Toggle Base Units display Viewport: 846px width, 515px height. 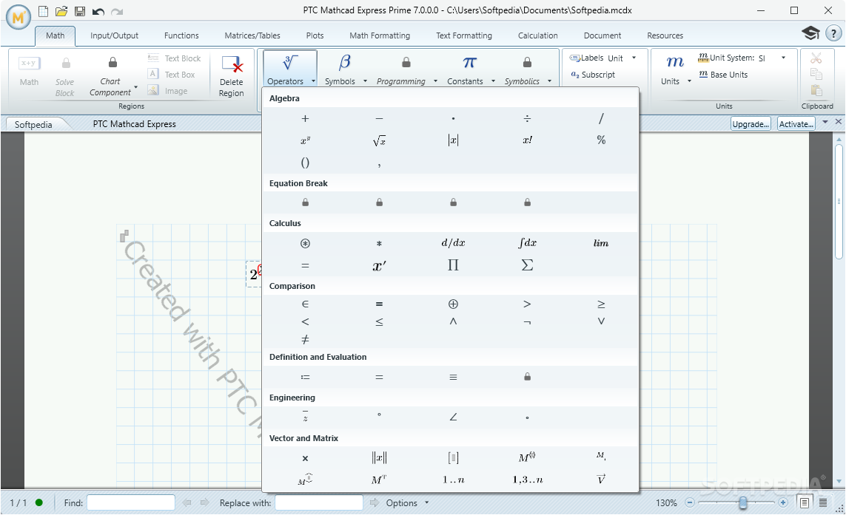pos(724,75)
